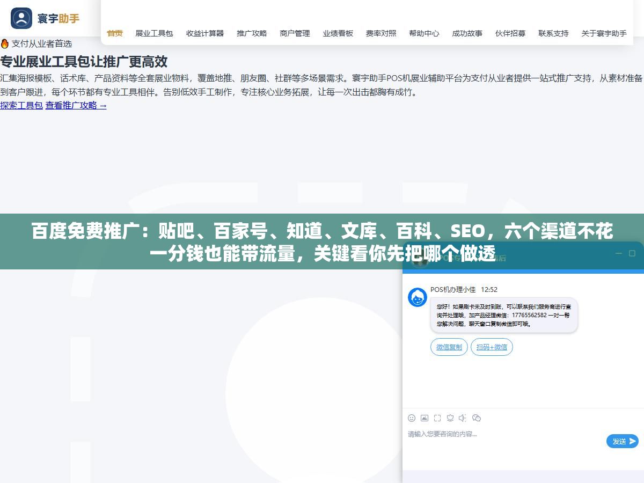Open the 费率对照 menu item
Viewport: 644px width, 483px height.
(381, 33)
